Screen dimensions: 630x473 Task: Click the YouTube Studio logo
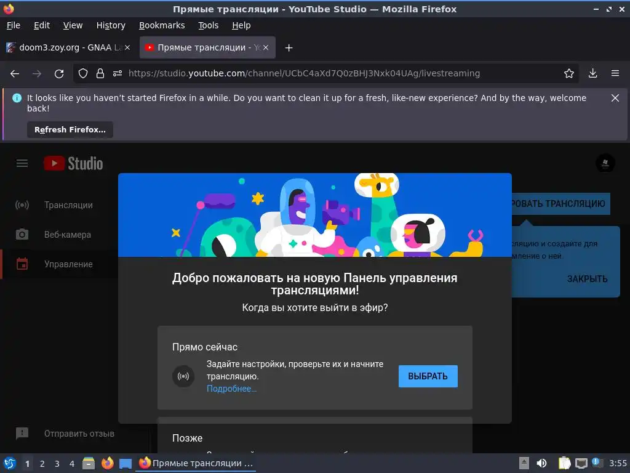coord(74,163)
